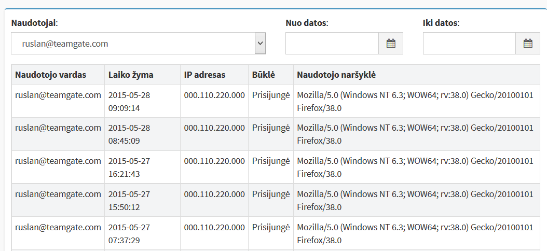Expand the Naudotojai dropdown arrow

[x=260, y=44]
